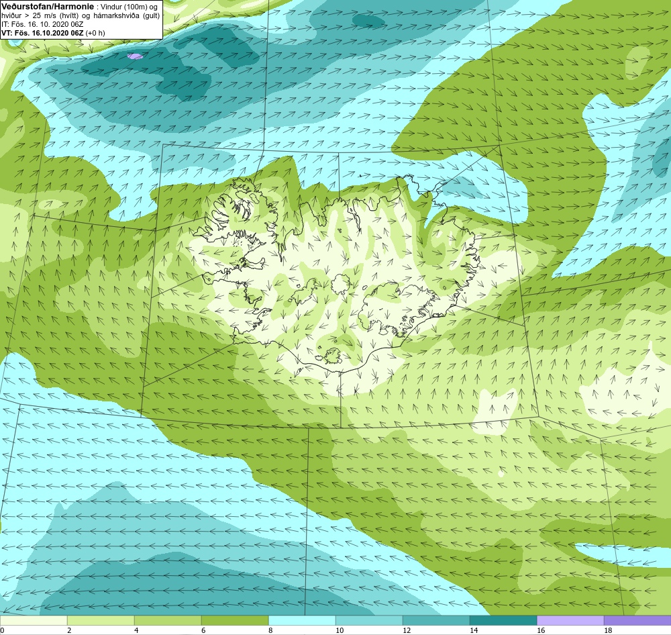
Task: Click the dark teal 14–16 m/s legend swatch
Action: [x=503, y=621]
